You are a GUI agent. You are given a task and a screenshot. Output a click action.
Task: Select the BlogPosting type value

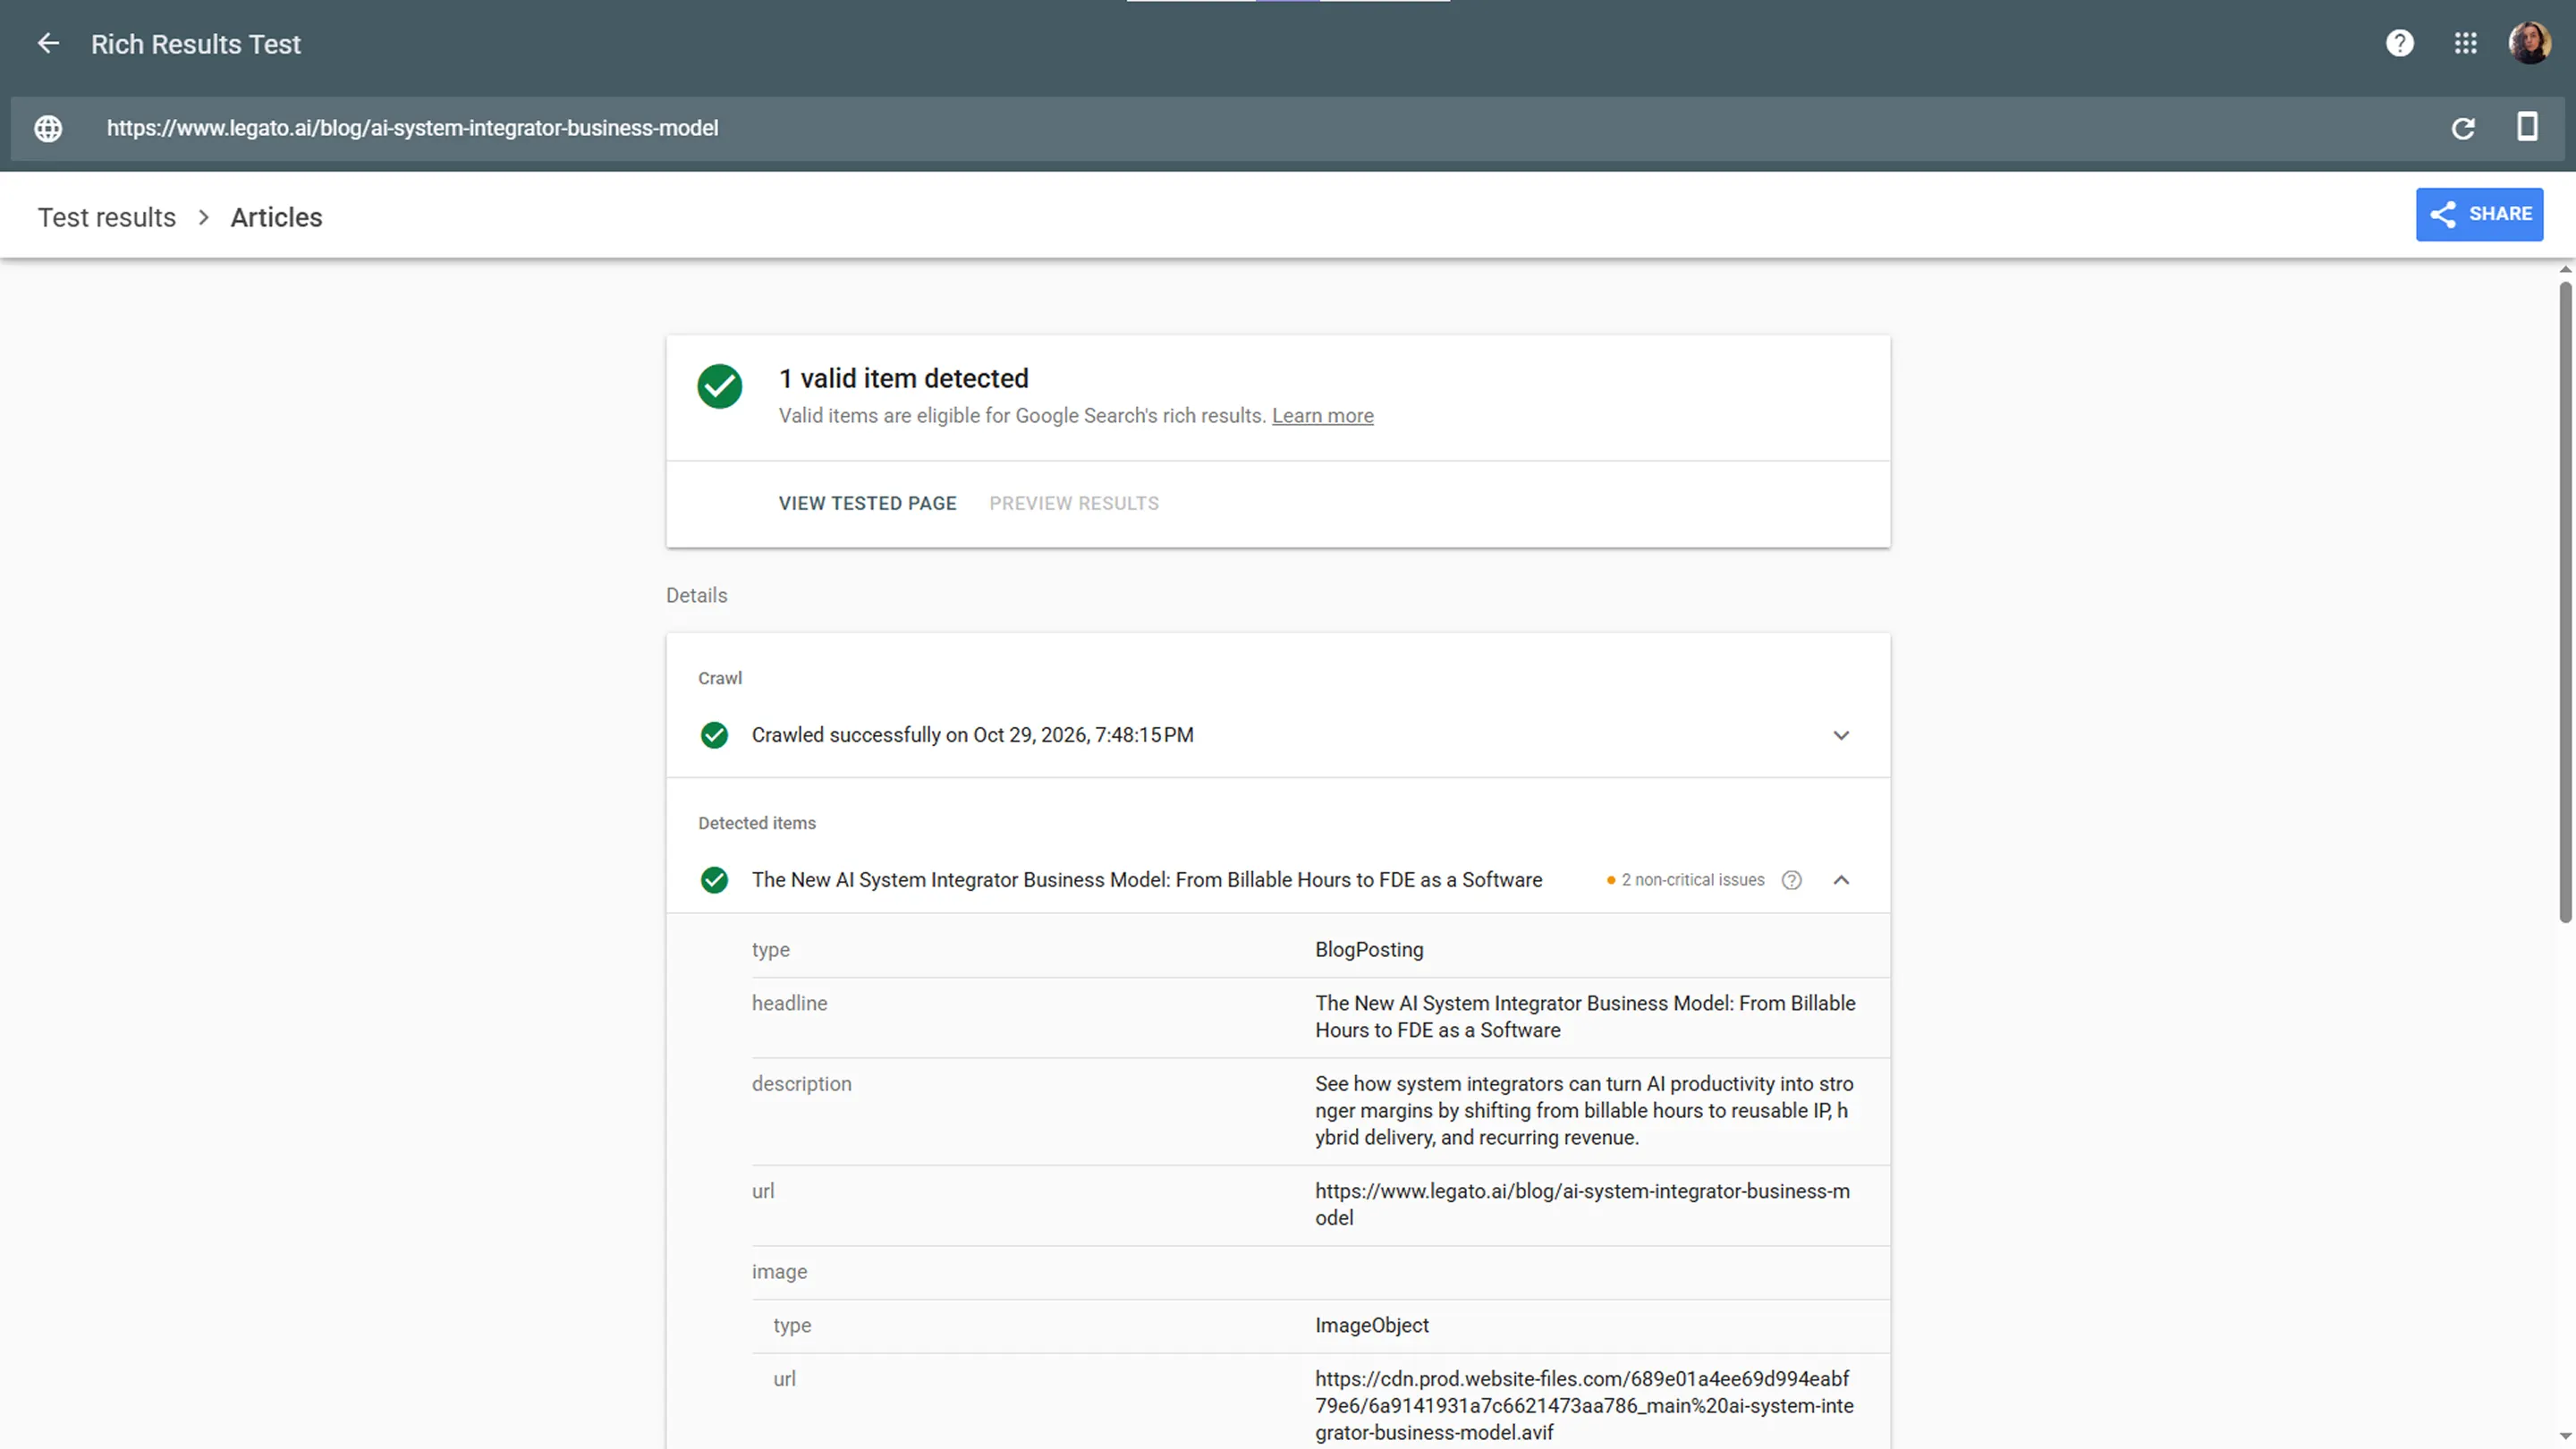tap(1369, 950)
